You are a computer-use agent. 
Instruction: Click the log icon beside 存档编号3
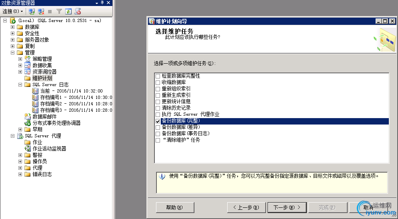35,110
